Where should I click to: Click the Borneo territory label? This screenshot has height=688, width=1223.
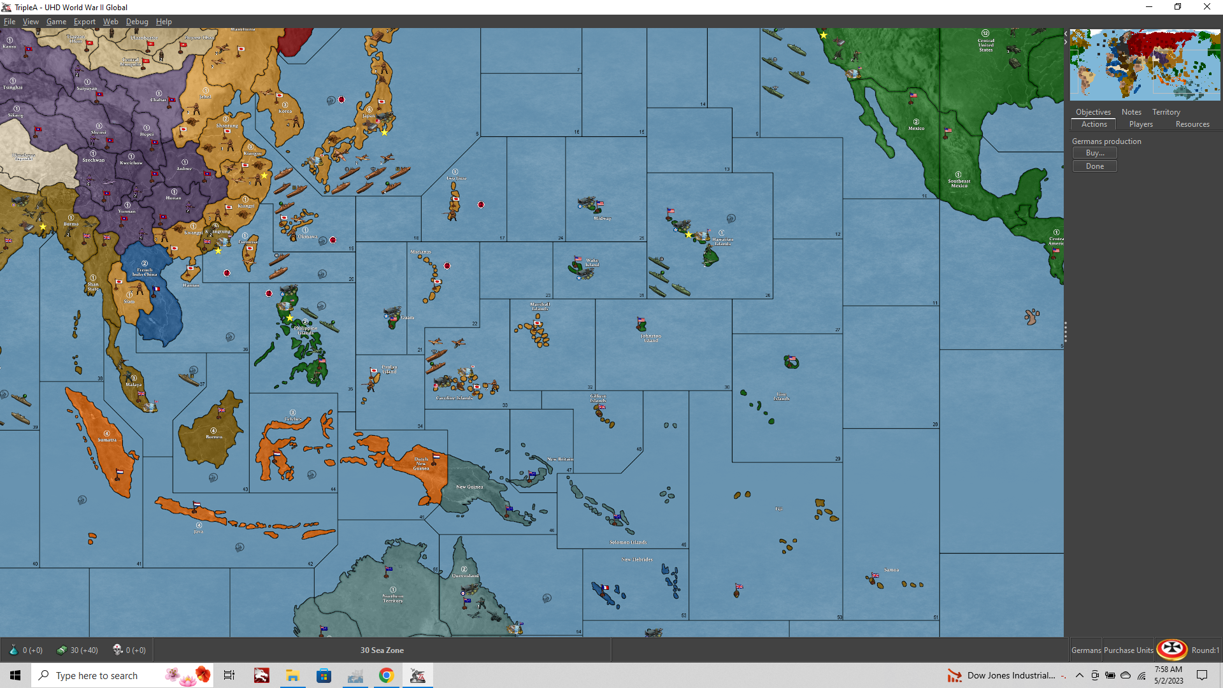[214, 436]
